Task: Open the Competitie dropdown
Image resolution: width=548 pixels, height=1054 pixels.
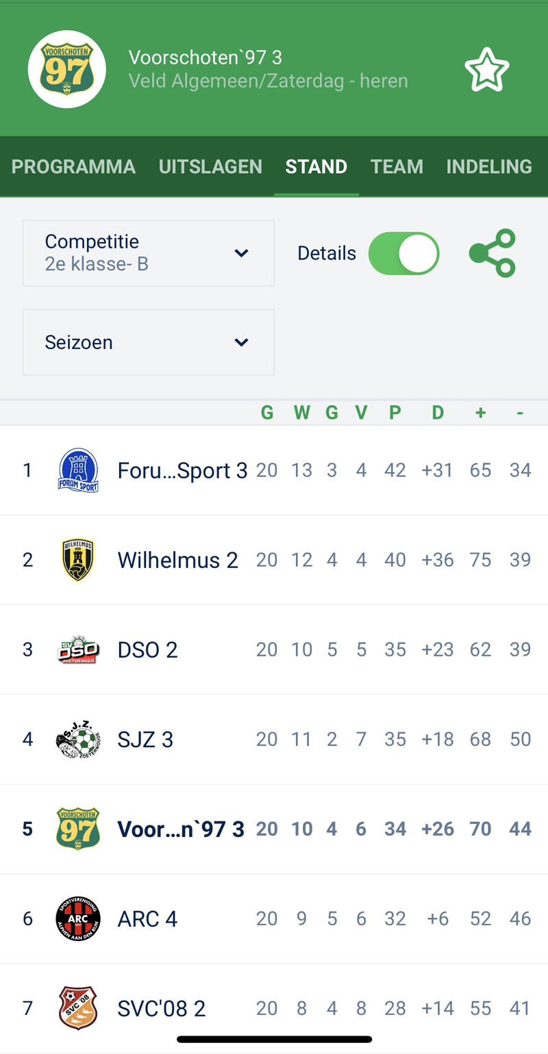Action: pos(149,253)
